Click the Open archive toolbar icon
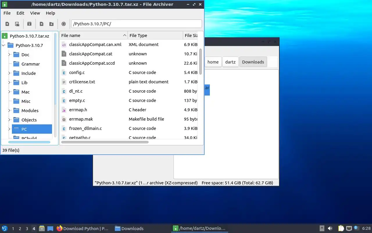This screenshot has height=233, width=372. tap(17, 24)
